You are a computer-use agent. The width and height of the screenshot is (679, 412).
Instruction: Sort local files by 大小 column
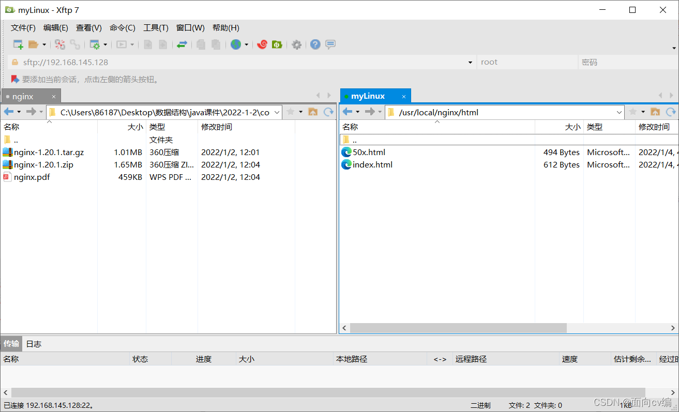coord(122,127)
